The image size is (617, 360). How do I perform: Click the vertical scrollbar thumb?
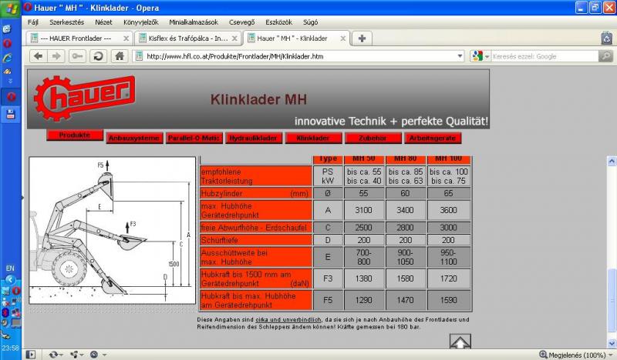(x=612, y=301)
